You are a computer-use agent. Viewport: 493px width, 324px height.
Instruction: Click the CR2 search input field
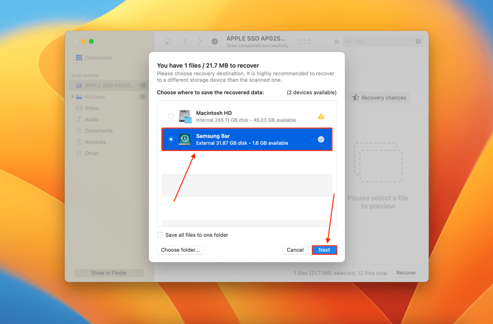(382, 41)
